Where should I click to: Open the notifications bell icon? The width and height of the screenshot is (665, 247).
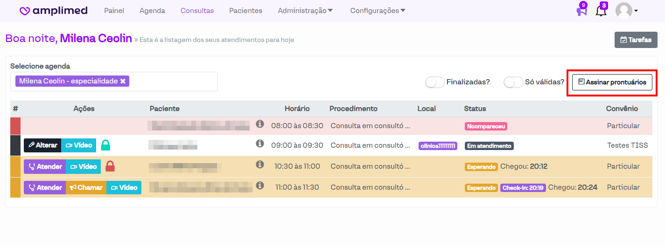[x=601, y=11]
